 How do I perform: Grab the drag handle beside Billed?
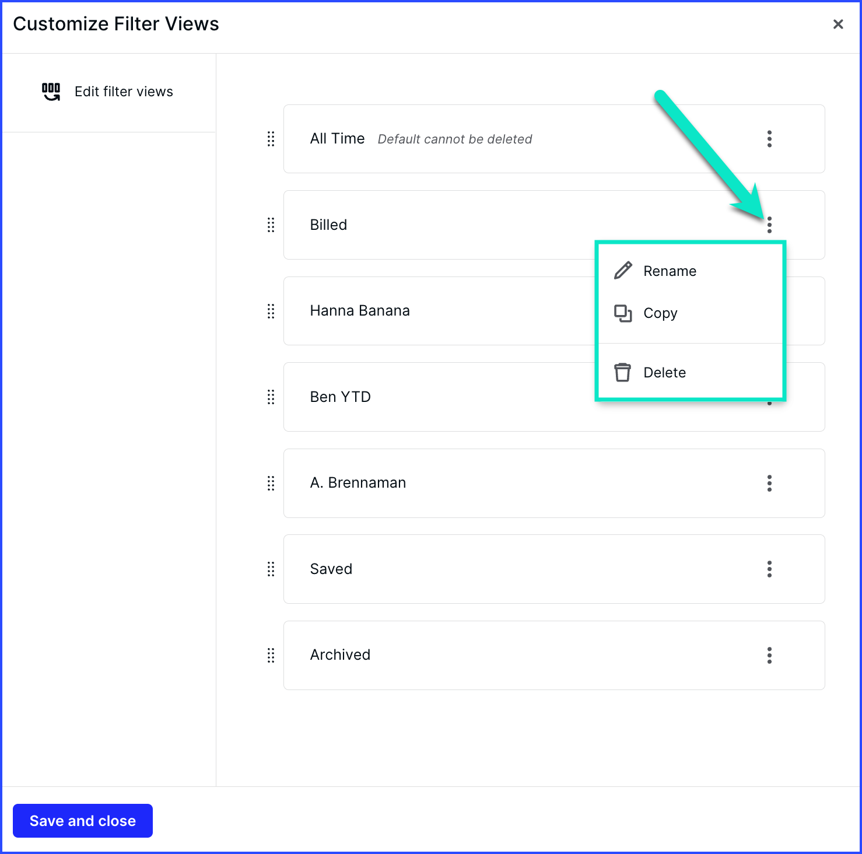[271, 225]
